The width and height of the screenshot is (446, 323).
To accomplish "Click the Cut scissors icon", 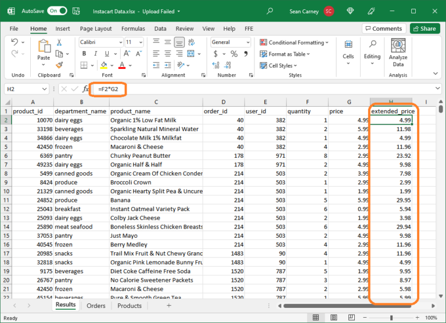I will point(59,42).
